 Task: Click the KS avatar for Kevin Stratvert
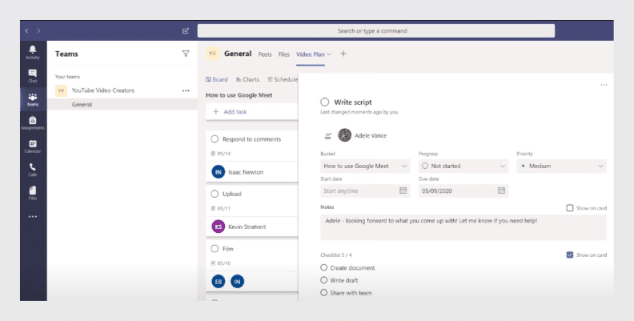[219, 227]
